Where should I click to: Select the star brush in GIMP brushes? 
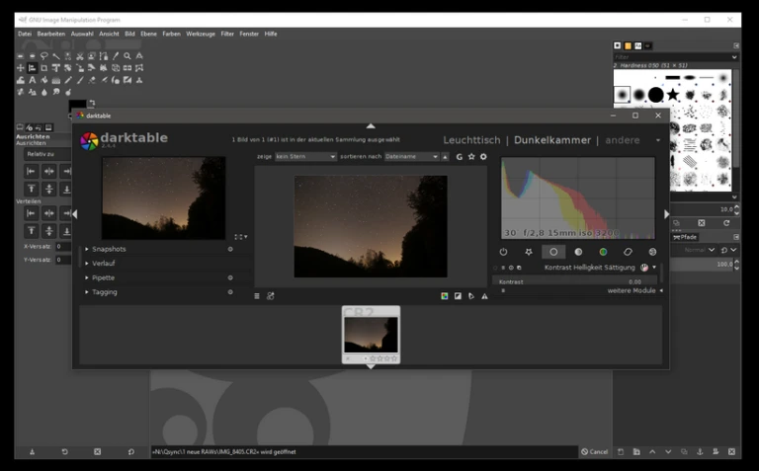[673, 94]
